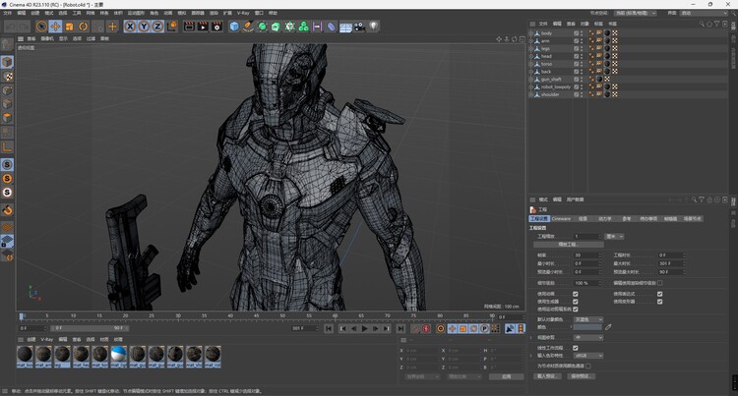Toggle the 使用生成器 use generators checkbox
Screen dimensions: 738x396
(576, 302)
